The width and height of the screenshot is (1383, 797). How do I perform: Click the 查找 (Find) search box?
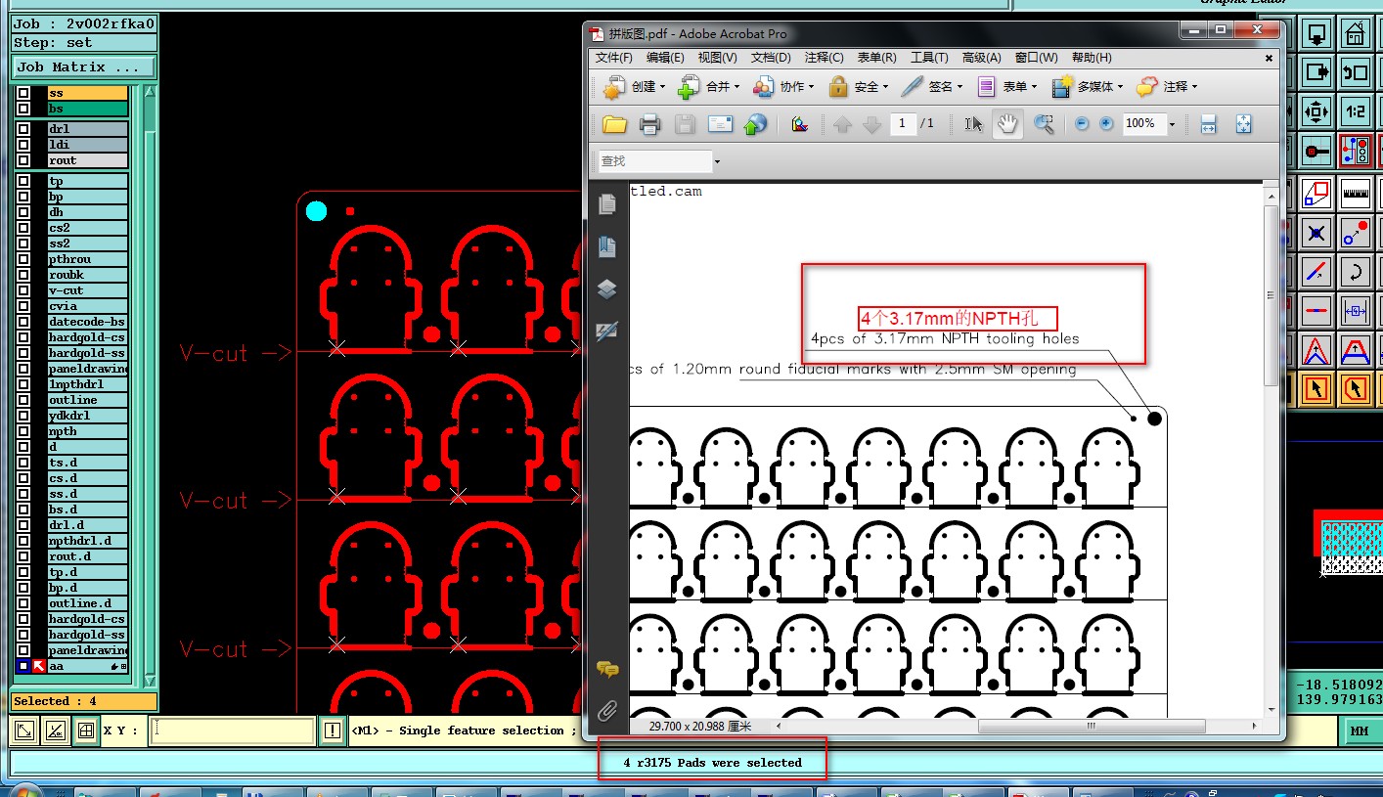click(x=654, y=161)
